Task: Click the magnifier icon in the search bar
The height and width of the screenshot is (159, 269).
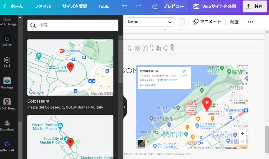Action: click(33, 25)
